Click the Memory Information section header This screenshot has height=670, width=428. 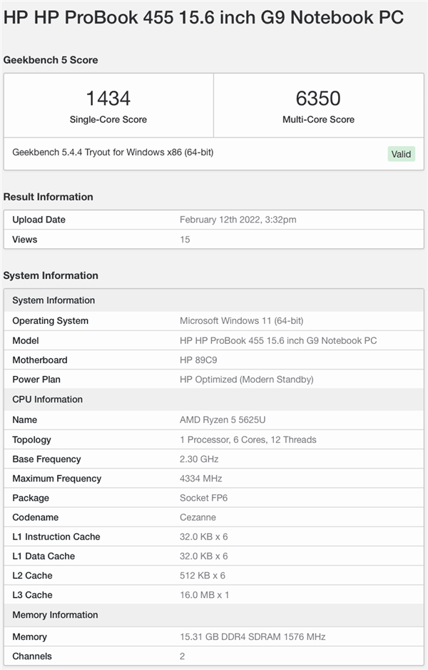55,615
